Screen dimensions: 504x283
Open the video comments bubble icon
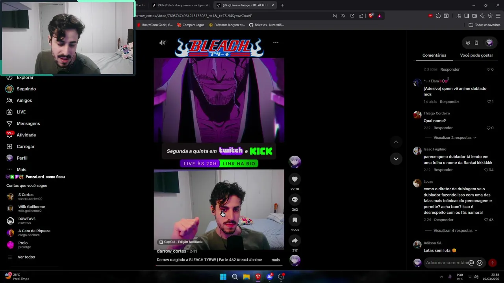click(x=295, y=200)
